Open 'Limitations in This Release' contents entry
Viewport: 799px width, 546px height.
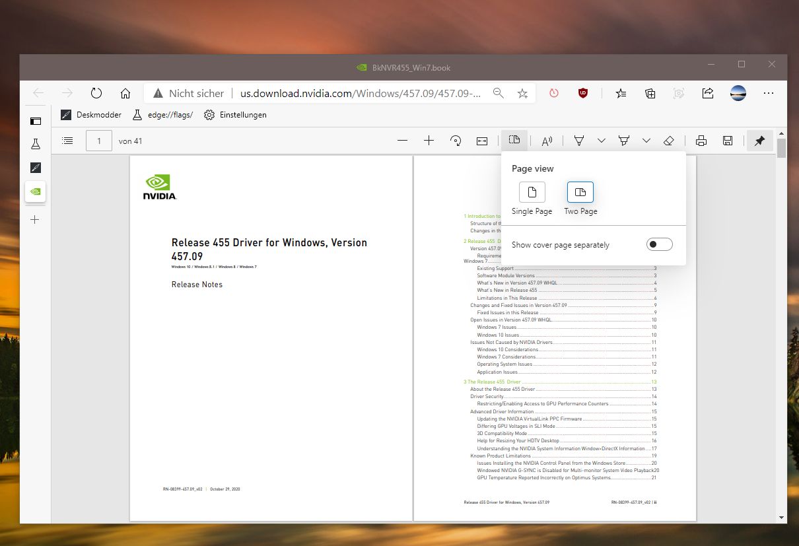pos(567,298)
